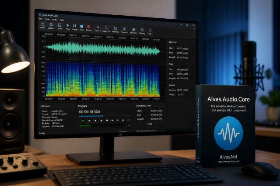Click the Clear button under Selection / View

pos(150,124)
